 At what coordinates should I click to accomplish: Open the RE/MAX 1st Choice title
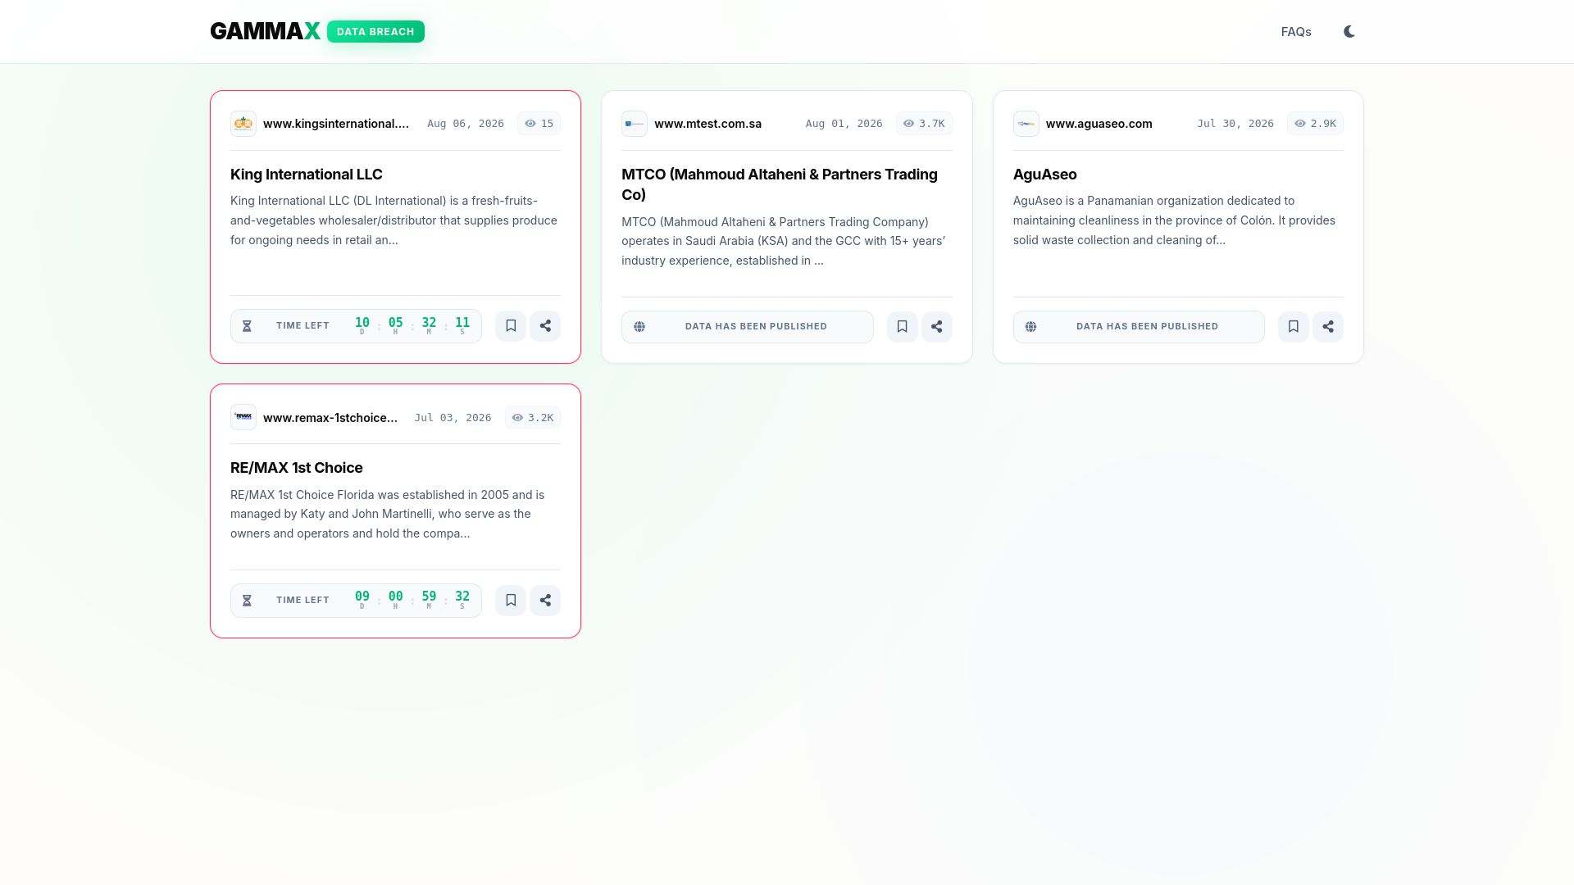pos(297,468)
